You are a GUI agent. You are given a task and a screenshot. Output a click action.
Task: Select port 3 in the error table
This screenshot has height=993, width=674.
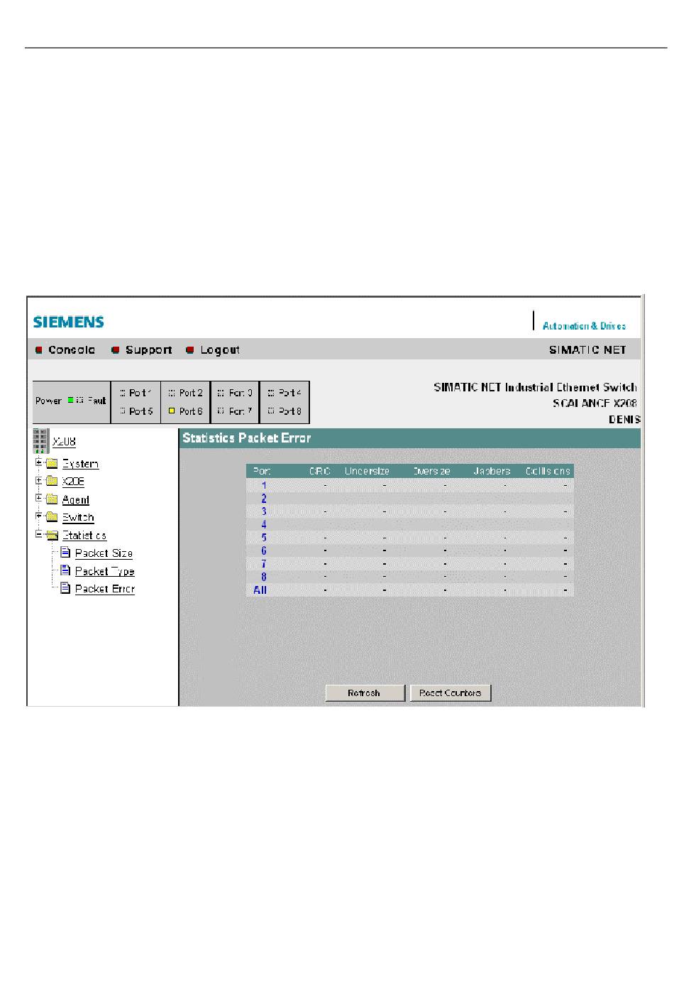pyautogui.click(x=263, y=511)
